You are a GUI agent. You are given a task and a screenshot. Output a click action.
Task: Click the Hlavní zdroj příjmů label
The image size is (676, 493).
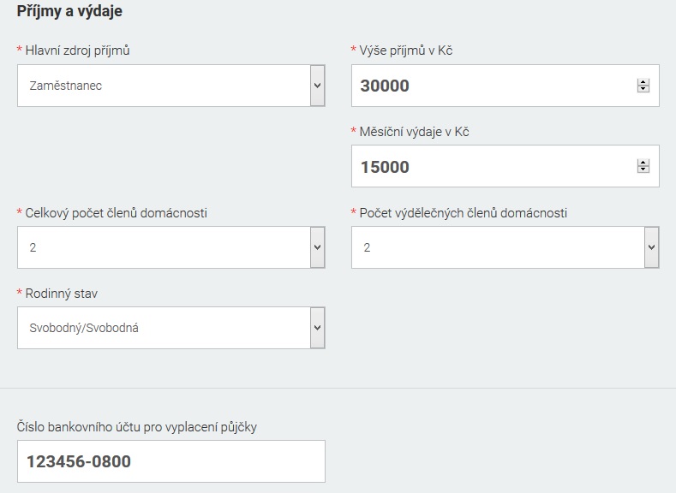[x=78, y=50]
